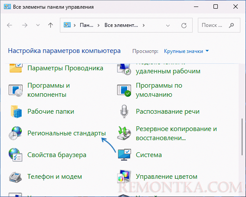Open the recent locations dropdown arrow
Viewport: 246px width, 197px height.
(x=38, y=25)
